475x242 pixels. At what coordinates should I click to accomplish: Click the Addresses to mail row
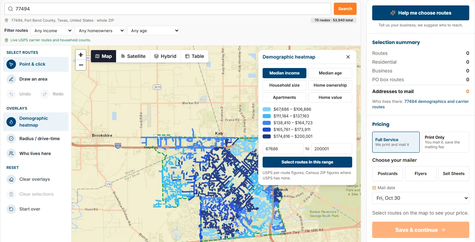[421, 91]
